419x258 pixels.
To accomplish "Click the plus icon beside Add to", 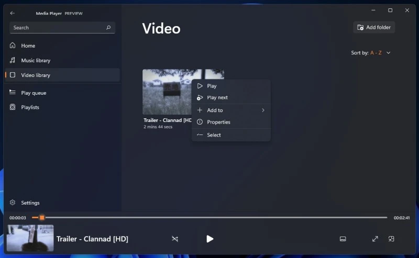I will coord(200,110).
